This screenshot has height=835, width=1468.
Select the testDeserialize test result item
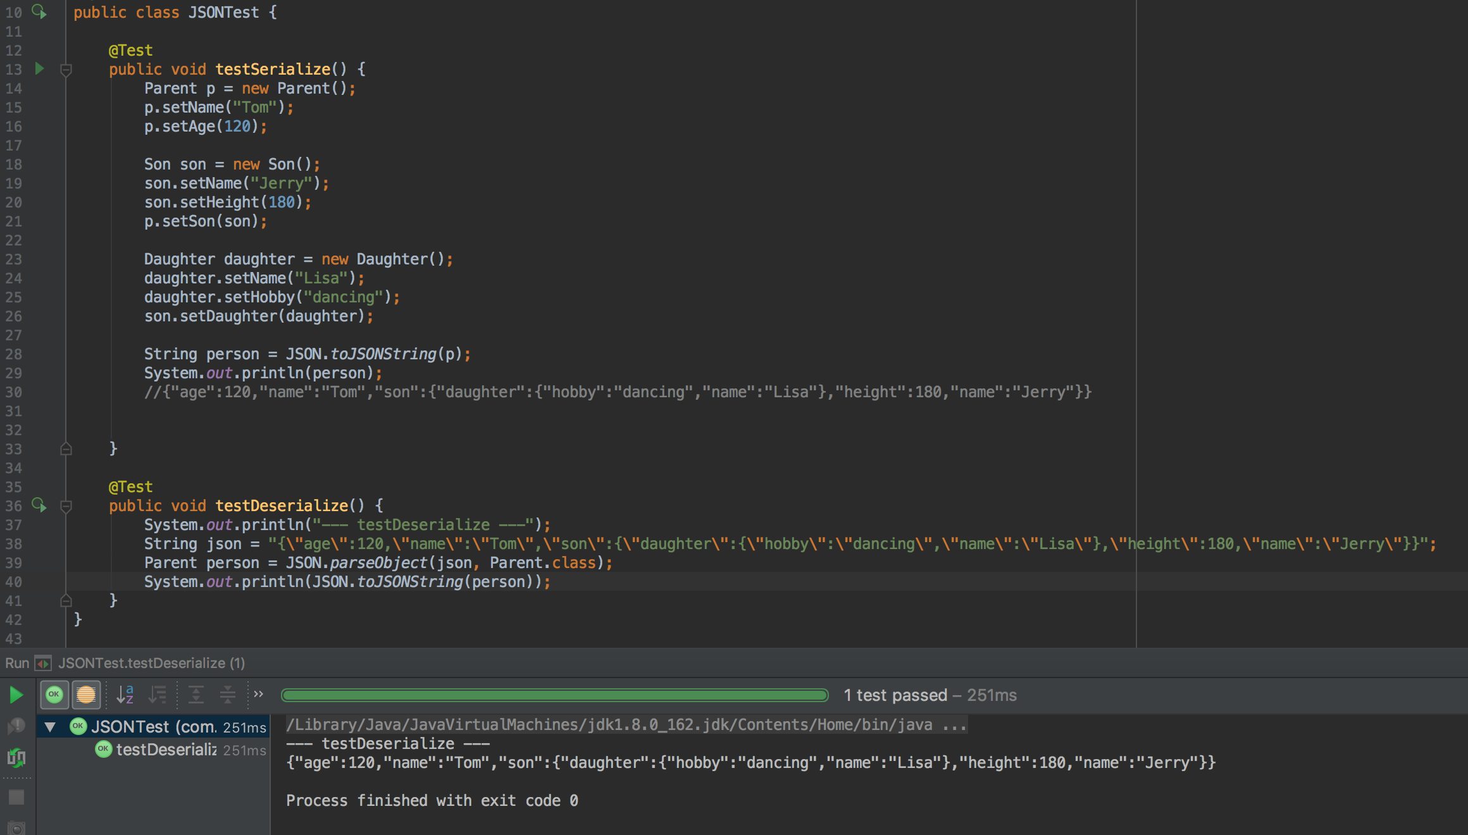point(166,750)
